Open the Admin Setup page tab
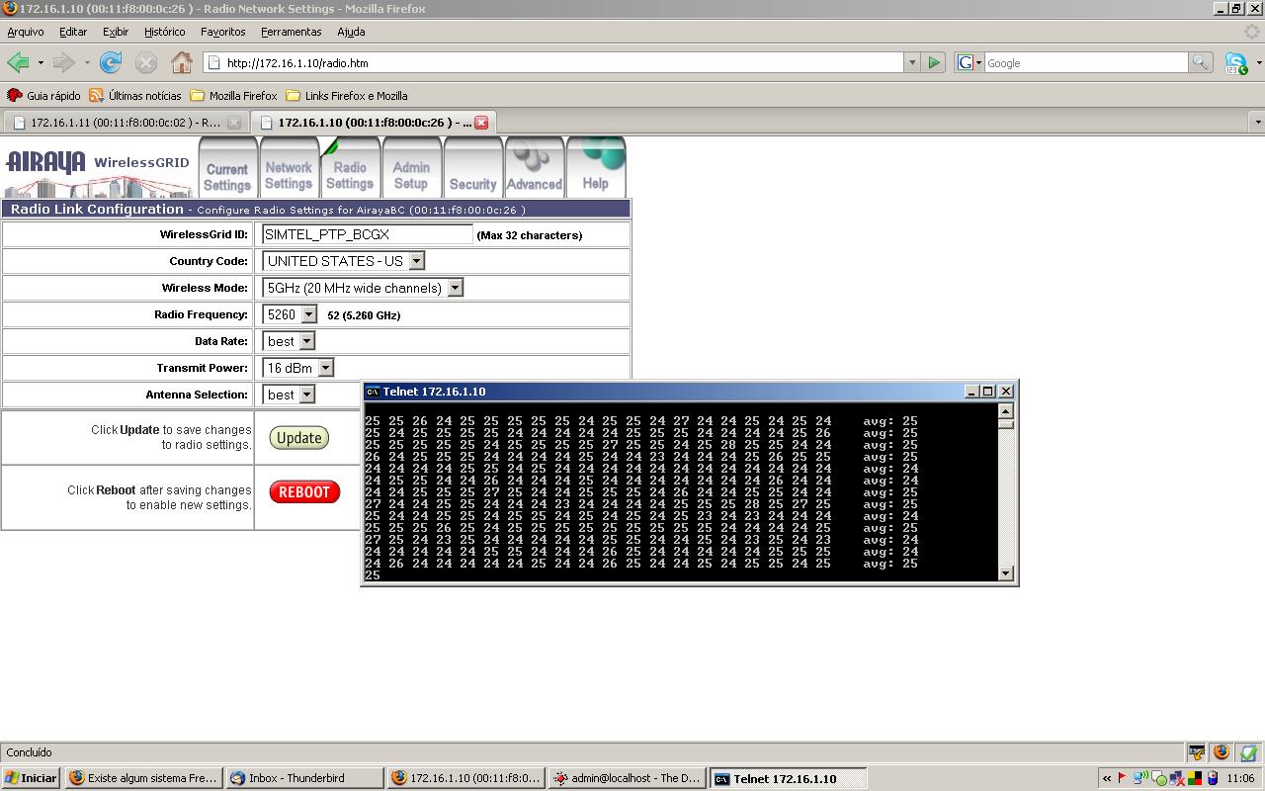This screenshot has height=791, width=1265. pyautogui.click(x=411, y=169)
